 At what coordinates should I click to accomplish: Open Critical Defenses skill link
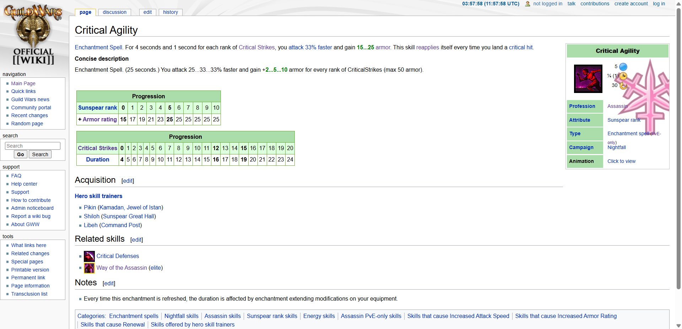118,256
